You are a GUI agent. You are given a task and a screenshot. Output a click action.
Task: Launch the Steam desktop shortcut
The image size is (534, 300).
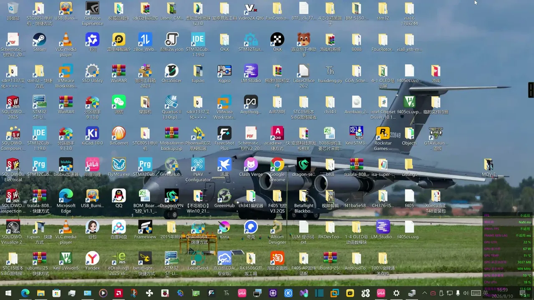[x=40, y=42]
